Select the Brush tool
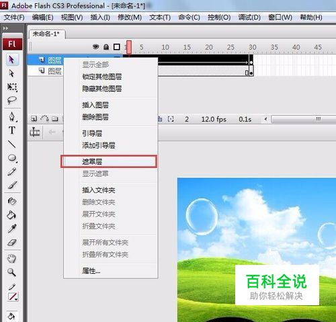 click(12, 185)
